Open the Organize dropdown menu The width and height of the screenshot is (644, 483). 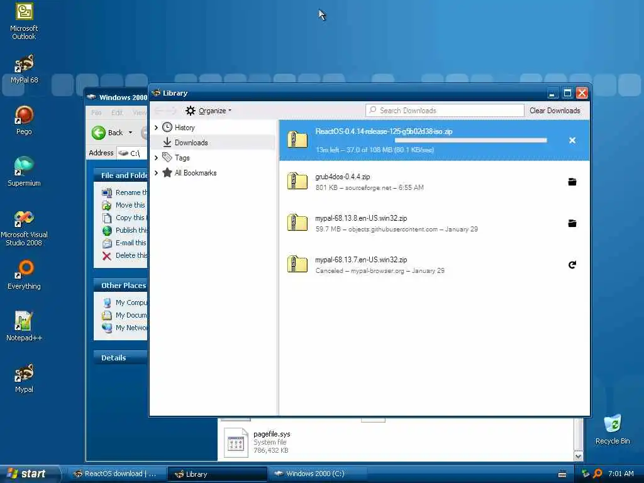click(209, 111)
